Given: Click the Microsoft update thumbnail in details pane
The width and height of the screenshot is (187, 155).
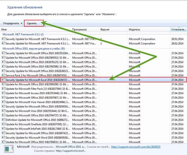Looking at the screenshot, I should (x=9, y=149).
